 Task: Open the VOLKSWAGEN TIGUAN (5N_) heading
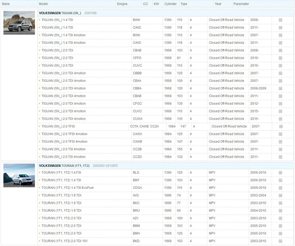60,13
